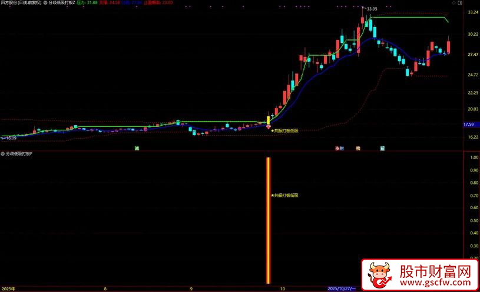Click month 8 on the time axis
Screen dimensions: 480x292
pyautogui.click(x=105, y=288)
